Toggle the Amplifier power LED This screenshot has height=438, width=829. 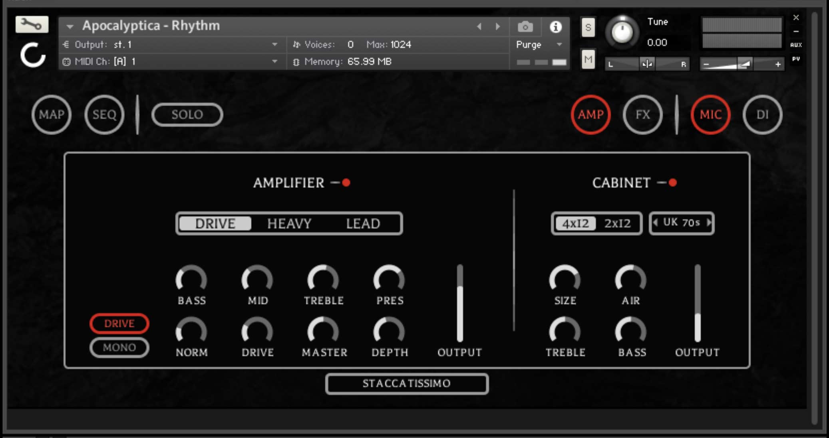346,183
